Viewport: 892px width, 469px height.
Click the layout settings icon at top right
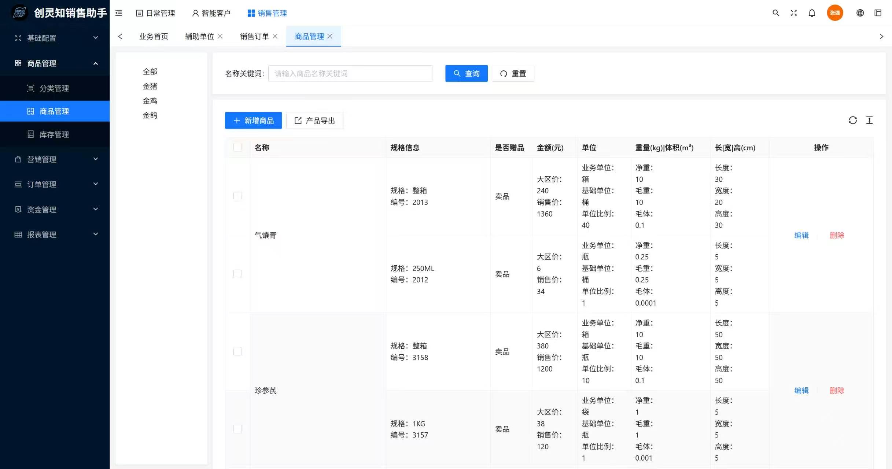(x=878, y=13)
